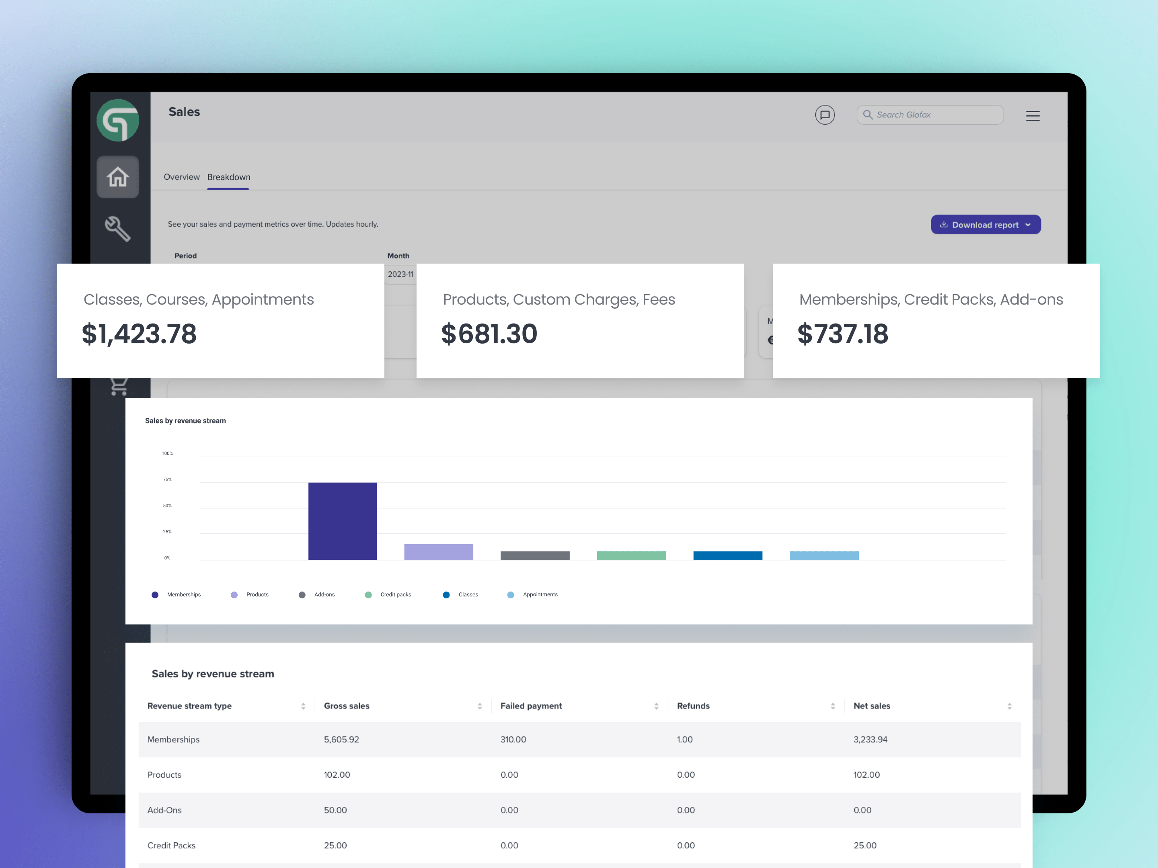Open the wrench tools sidebar icon
This screenshot has height=868, width=1158.
pos(118,229)
